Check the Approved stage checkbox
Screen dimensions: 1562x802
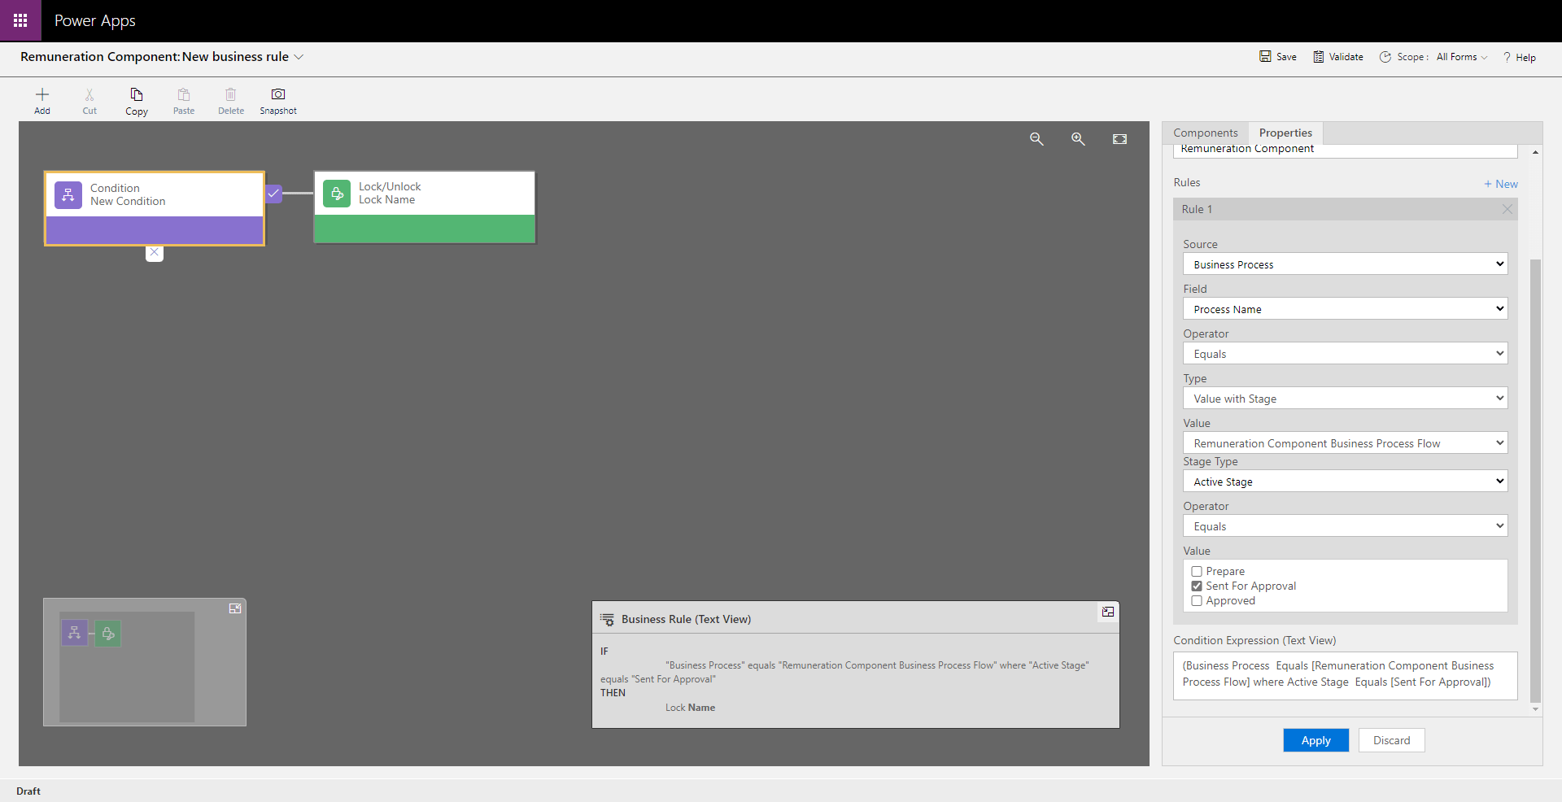click(1197, 601)
